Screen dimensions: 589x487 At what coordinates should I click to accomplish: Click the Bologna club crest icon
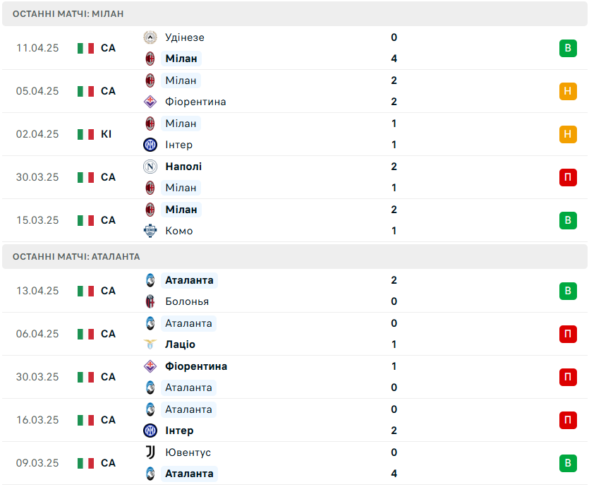(150, 301)
